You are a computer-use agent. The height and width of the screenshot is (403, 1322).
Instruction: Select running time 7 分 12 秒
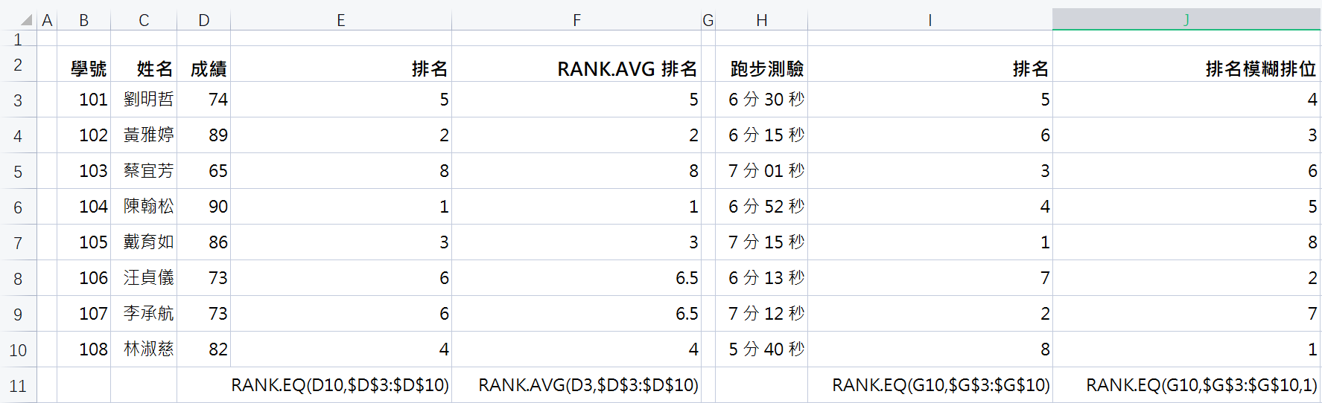pos(762,314)
